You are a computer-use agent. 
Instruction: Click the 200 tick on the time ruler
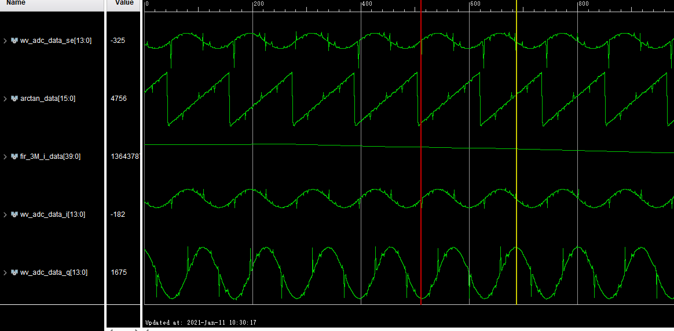(x=259, y=3)
